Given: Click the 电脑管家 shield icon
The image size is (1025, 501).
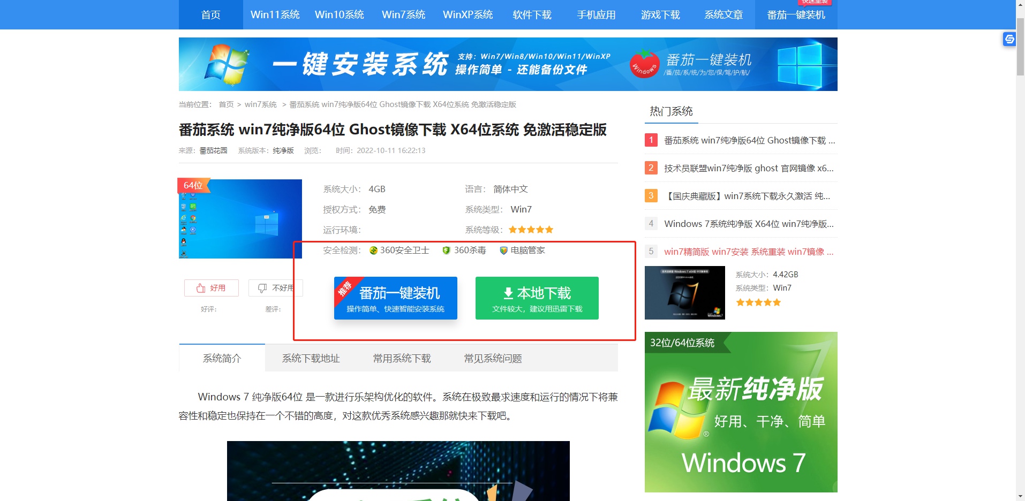Looking at the screenshot, I should [503, 250].
